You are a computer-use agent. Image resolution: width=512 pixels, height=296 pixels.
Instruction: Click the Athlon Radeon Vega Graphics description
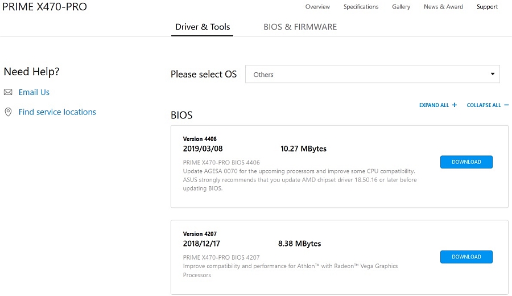[x=290, y=270]
